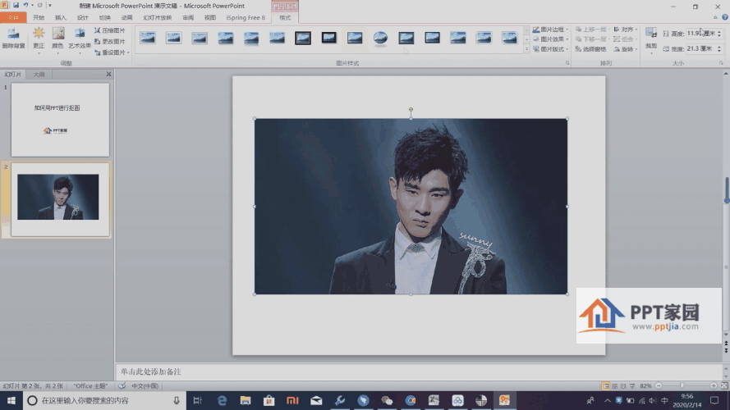Click the Remove Background (删除背景) button
Screen dimensions: 730x410
coord(13,38)
